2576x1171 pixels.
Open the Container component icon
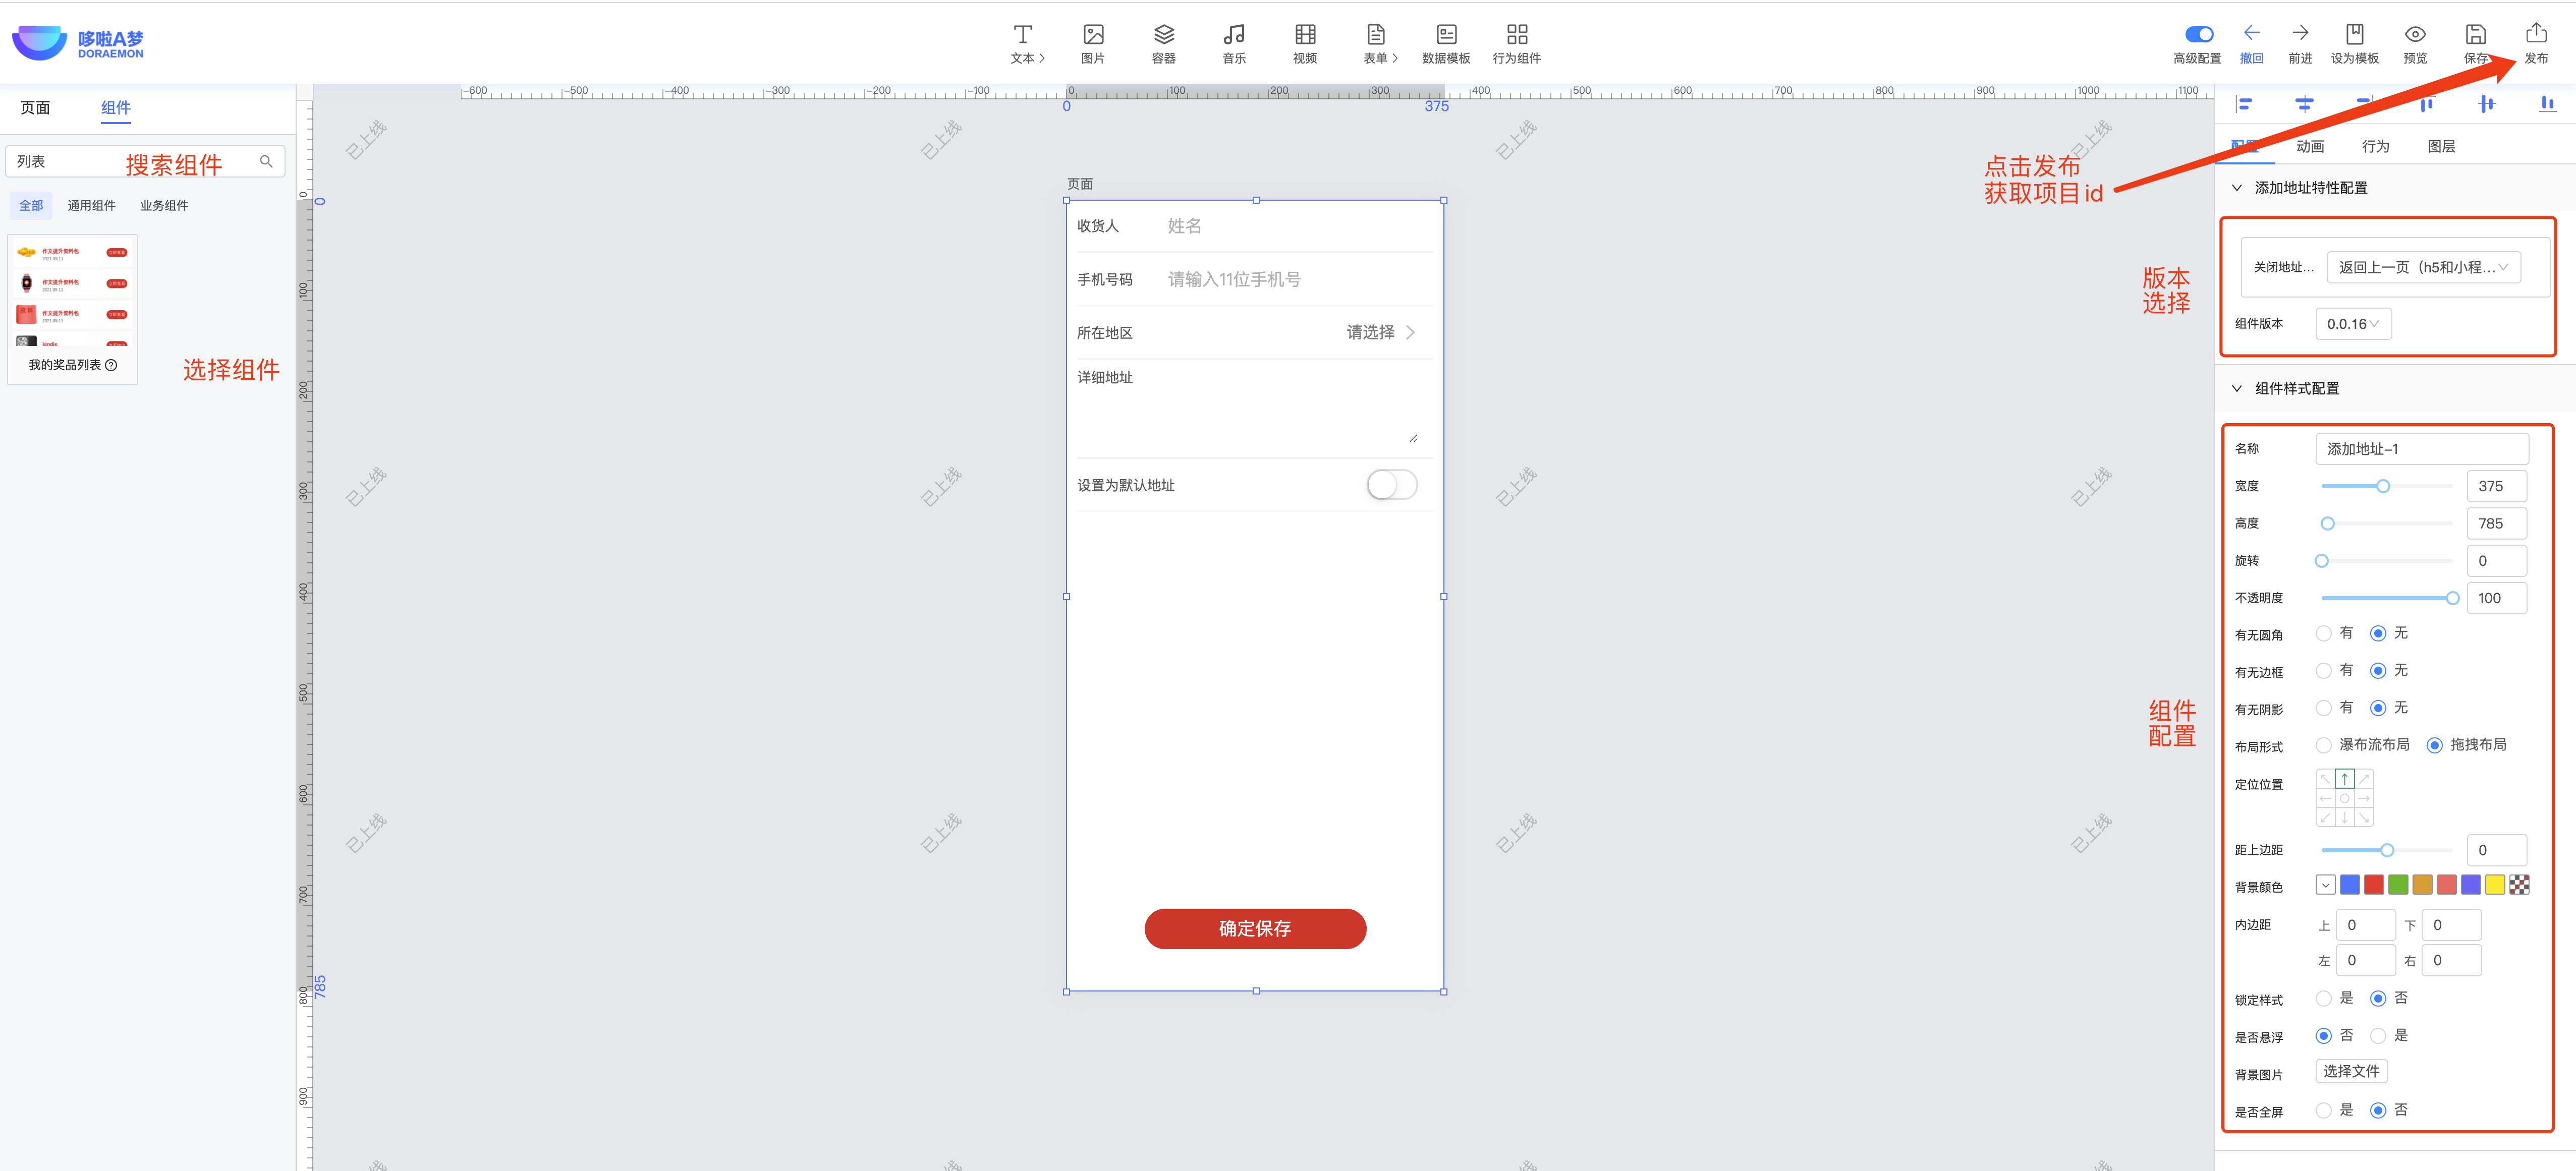1163,35
